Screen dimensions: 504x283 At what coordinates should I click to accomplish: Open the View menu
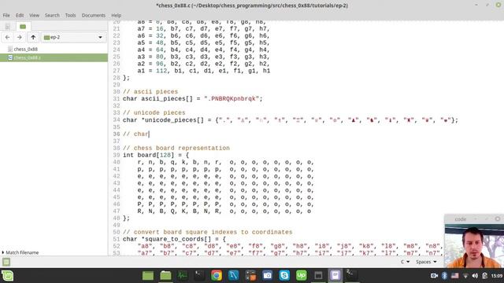coord(34,16)
